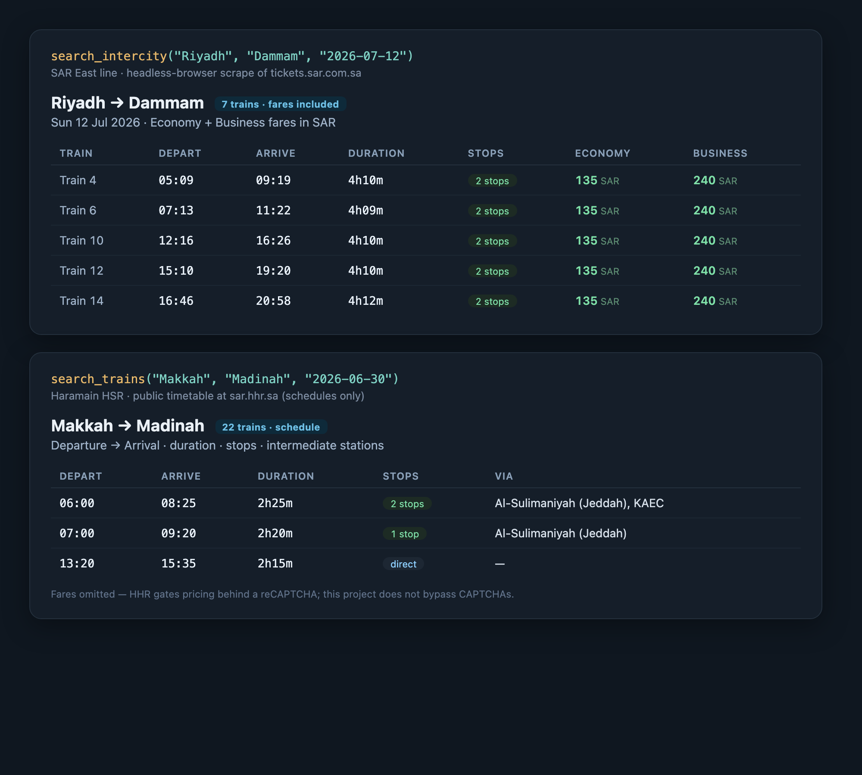Click the '7 trains · fares included' badge
Screen dimensions: 862x775
pyautogui.click(x=280, y=104)
